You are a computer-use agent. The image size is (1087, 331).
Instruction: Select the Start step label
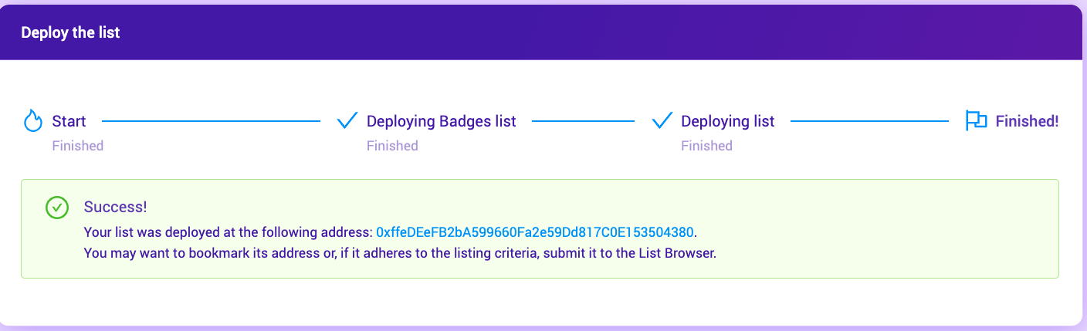pos(69,121)
